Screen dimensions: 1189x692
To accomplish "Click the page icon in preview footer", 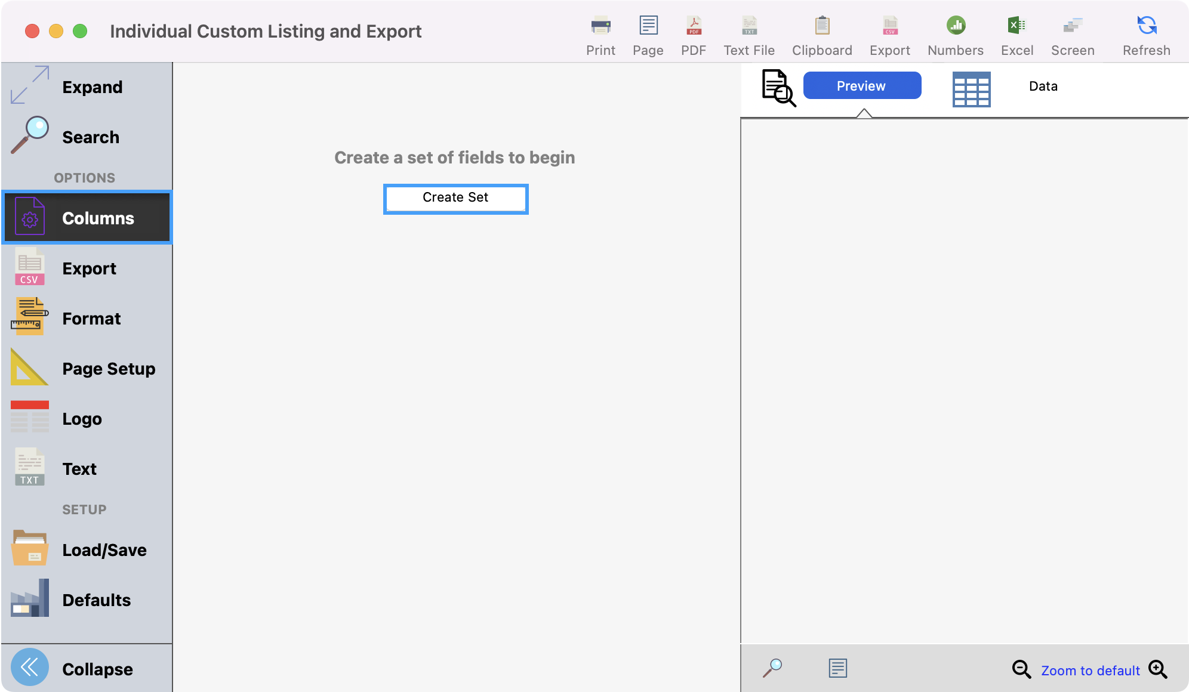I will [837, 668].
